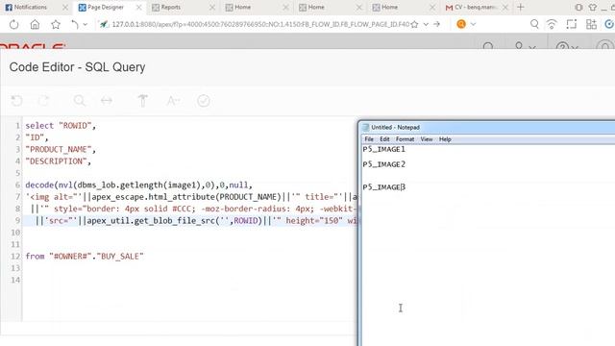Screen dimensions: 615x346
Task: Click the Query Builder icon in Code Editor
Action: coord(143,101)
